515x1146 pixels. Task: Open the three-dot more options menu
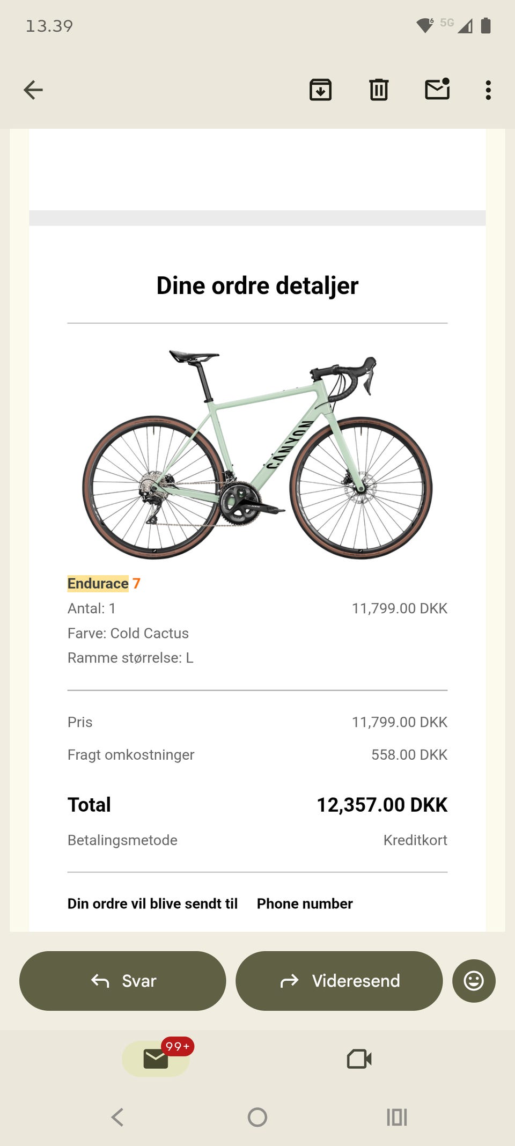click(x=488, y=90)
